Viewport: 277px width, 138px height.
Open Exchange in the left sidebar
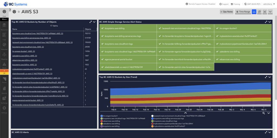click(x=4, y=100)
